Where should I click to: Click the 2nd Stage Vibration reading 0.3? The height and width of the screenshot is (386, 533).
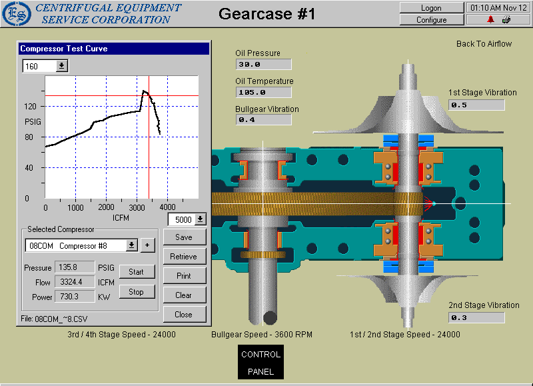click(476, 317)
